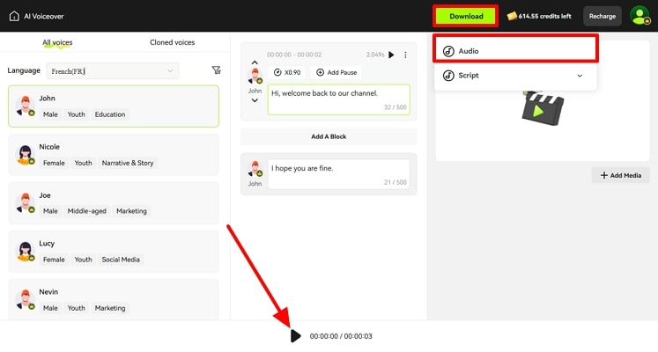Click John's voice avatar in list
The width and height of the screenshot is (658, 352).
click(x=26, y=106)
